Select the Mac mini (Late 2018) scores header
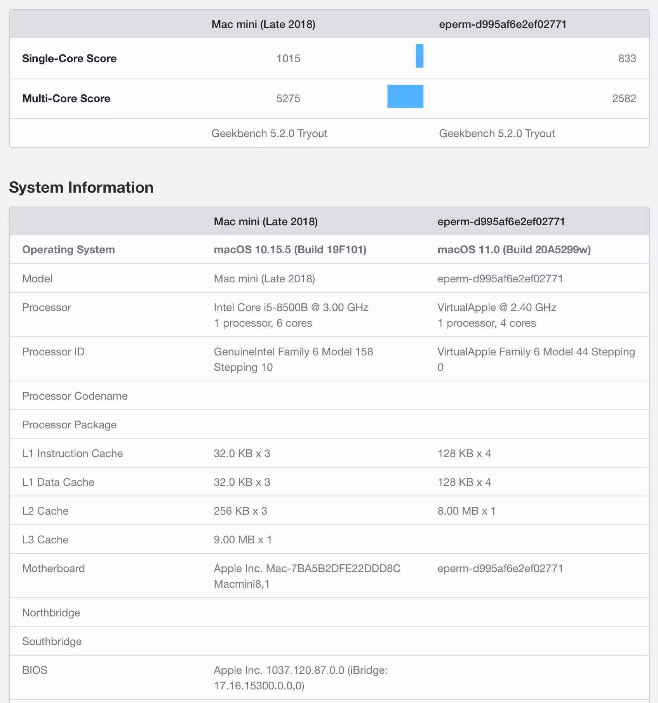The image size is (658, 703). 263,24
